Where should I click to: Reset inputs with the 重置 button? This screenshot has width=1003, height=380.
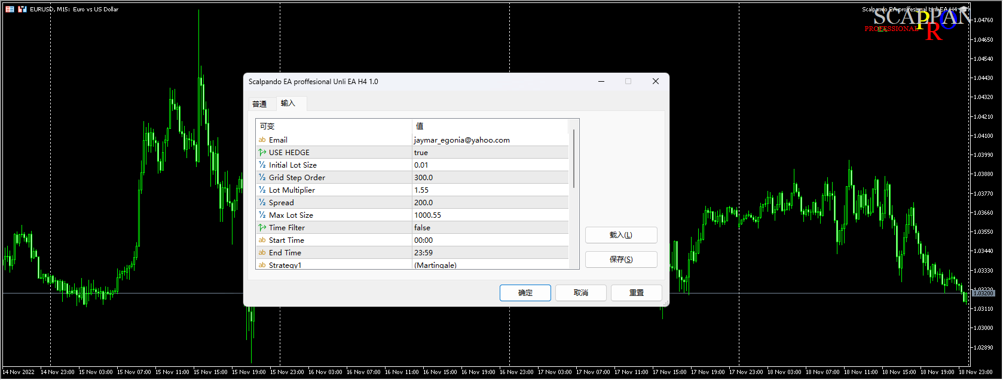pos(636,293)
